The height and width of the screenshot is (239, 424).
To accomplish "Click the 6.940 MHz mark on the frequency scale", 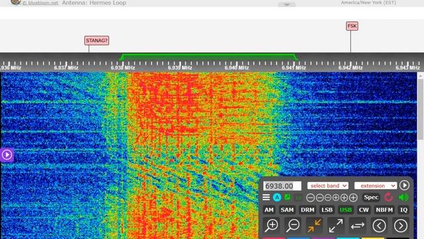I will (x=237, y=68).
